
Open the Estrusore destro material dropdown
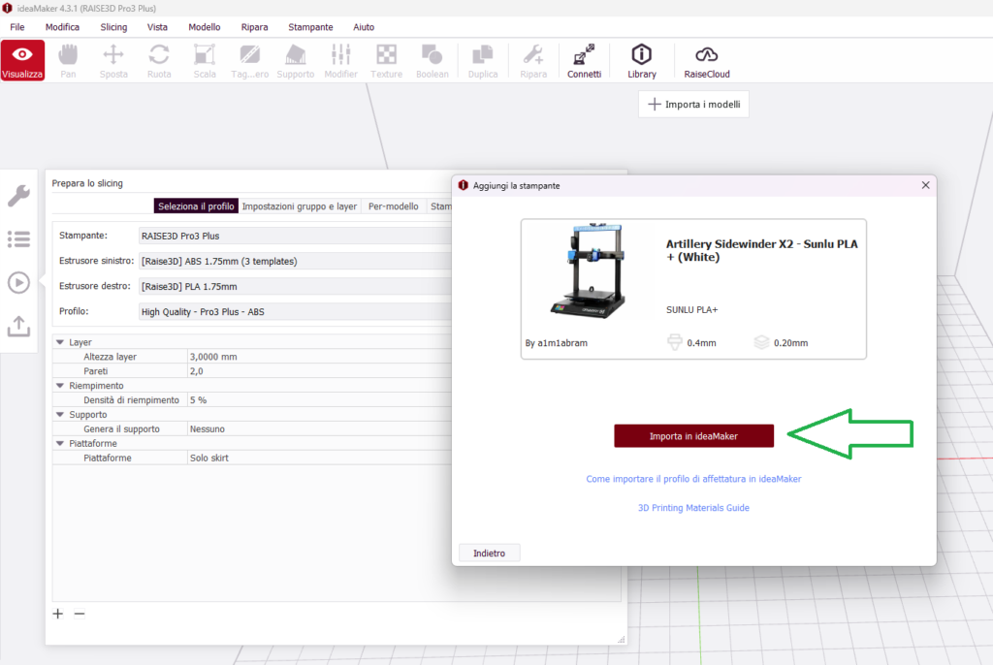tap(295, 286)
